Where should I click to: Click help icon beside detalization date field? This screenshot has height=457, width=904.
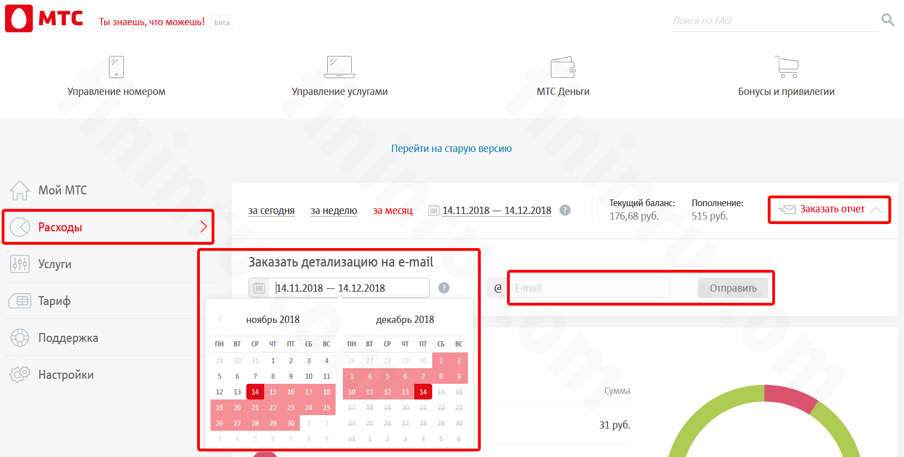(444, 288)
